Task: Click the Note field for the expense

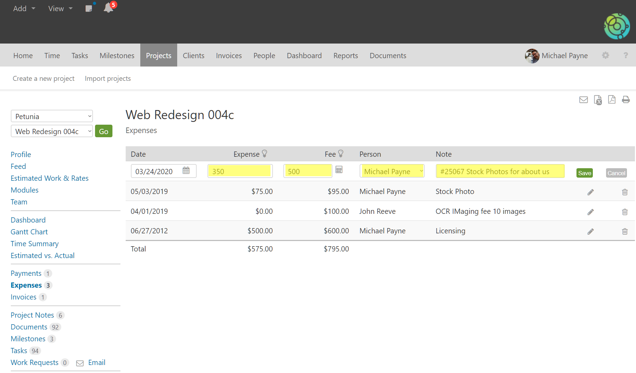Action: tap(500, 171)
